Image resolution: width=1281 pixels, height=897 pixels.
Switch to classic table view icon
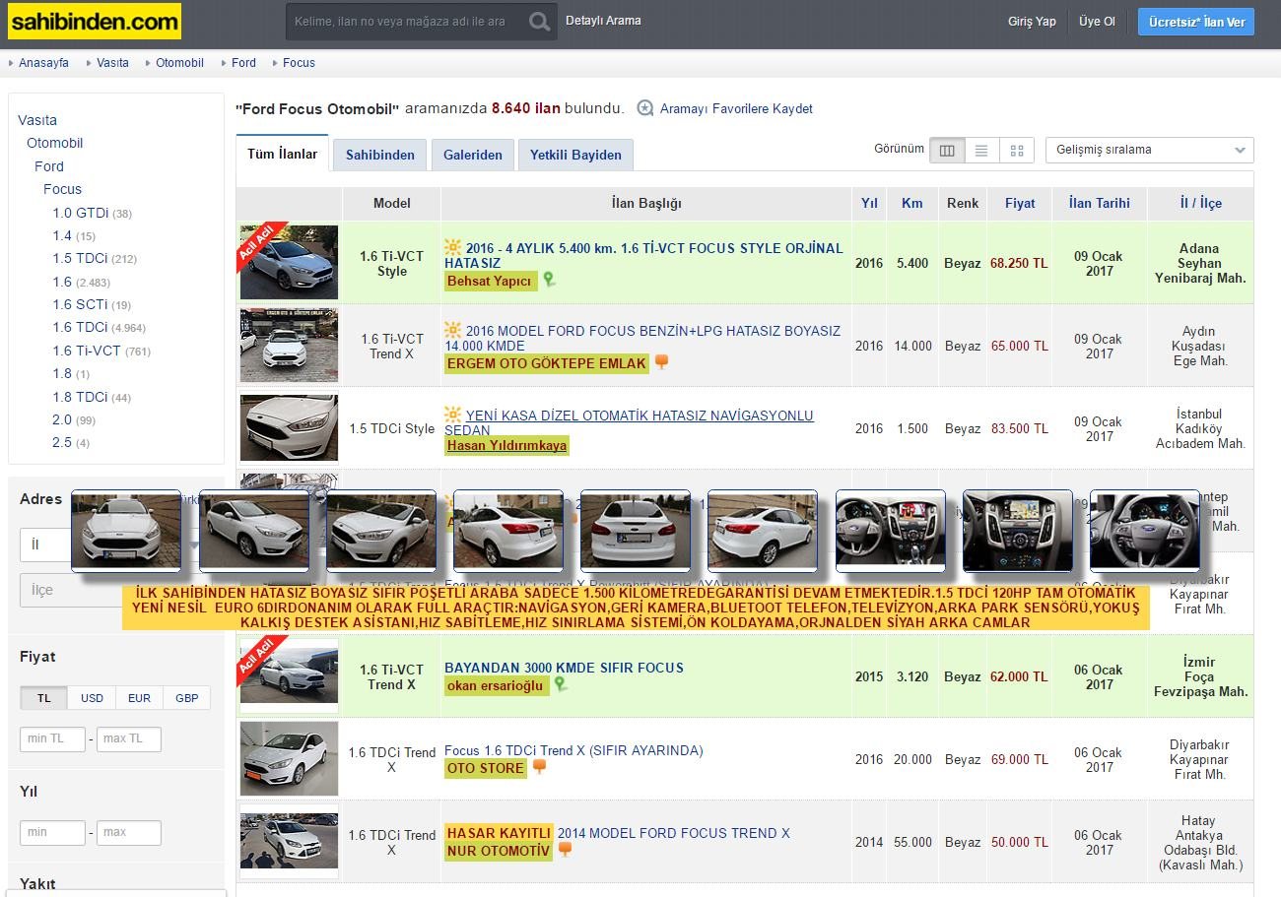coord(947,151)
